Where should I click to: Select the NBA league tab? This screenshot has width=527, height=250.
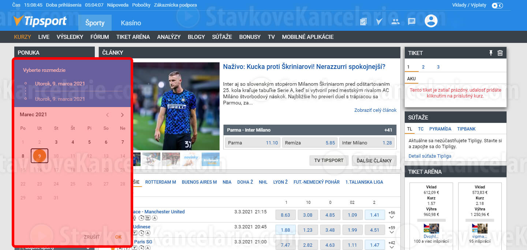pyautogui.click(x=227, y=182)
